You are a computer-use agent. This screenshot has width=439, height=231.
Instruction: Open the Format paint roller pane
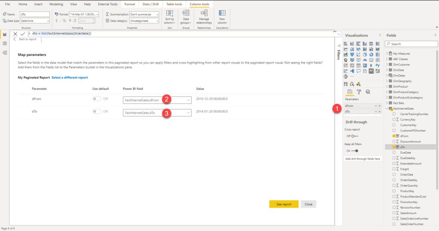click(359, 92)
